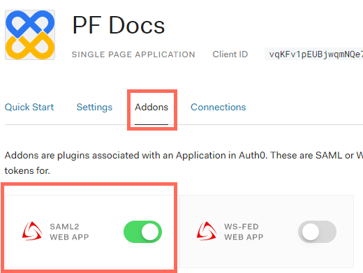Enable the WS-Fed Web App toggle
Screen dimensions: 363x273
coord(317,232)
